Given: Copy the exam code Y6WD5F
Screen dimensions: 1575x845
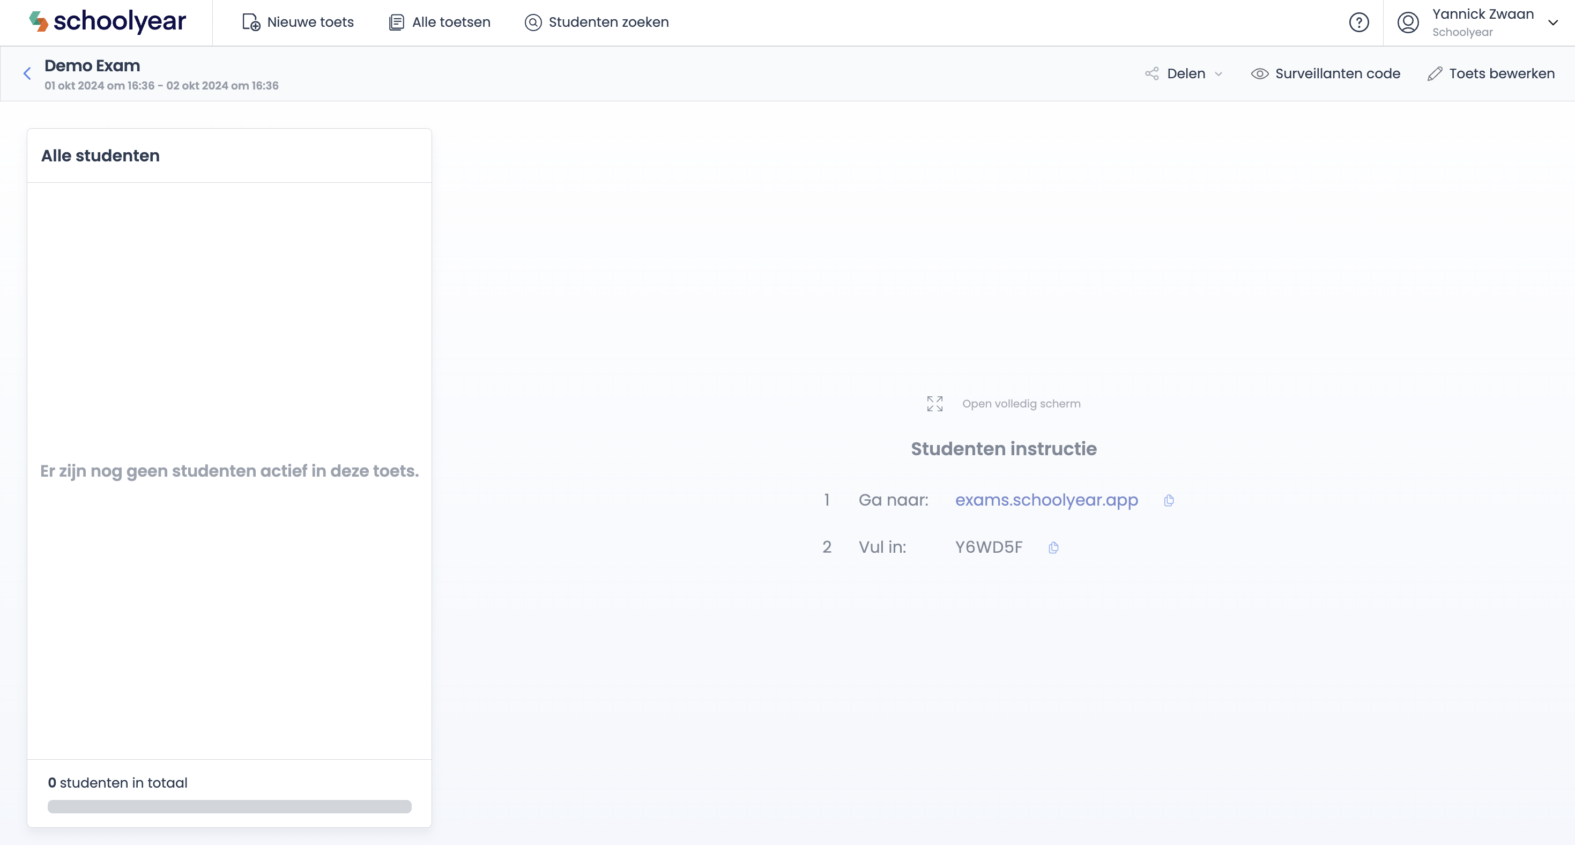Looking at the screenshot, I should pyautogui.click(x=1053, y=547).
